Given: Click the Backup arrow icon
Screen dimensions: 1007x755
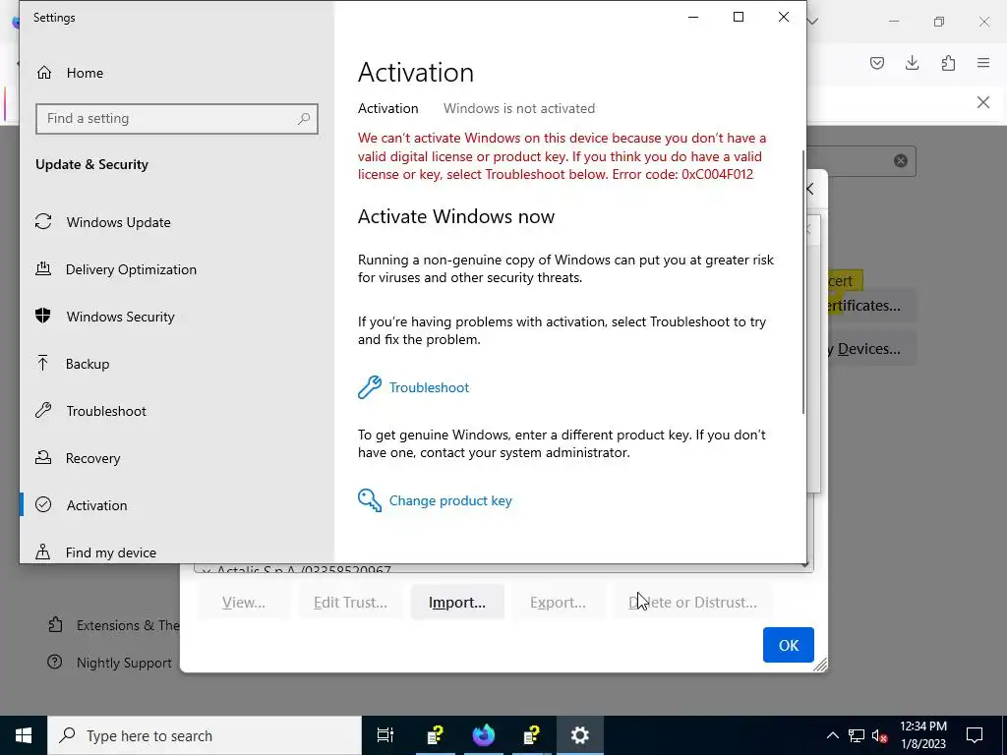Looking at the screenshot, I should 42,363.
